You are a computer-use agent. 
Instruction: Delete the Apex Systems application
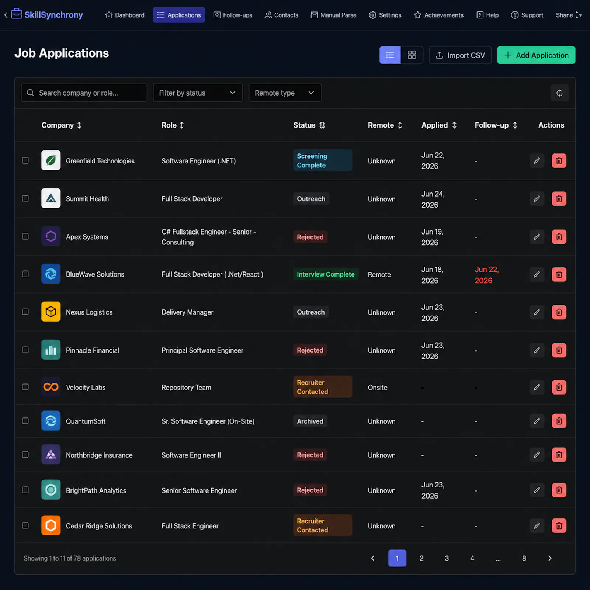559,237
